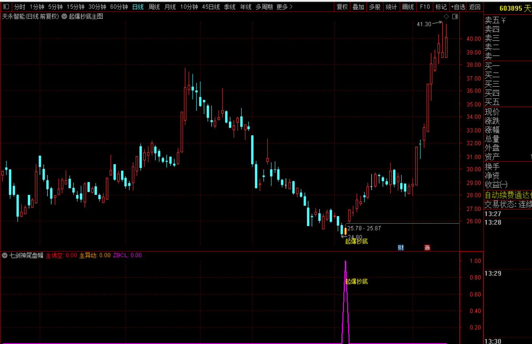Open the 涨 marker icon on the chart
The width and height of the screenshot is (532, 344).
[427, 248]
